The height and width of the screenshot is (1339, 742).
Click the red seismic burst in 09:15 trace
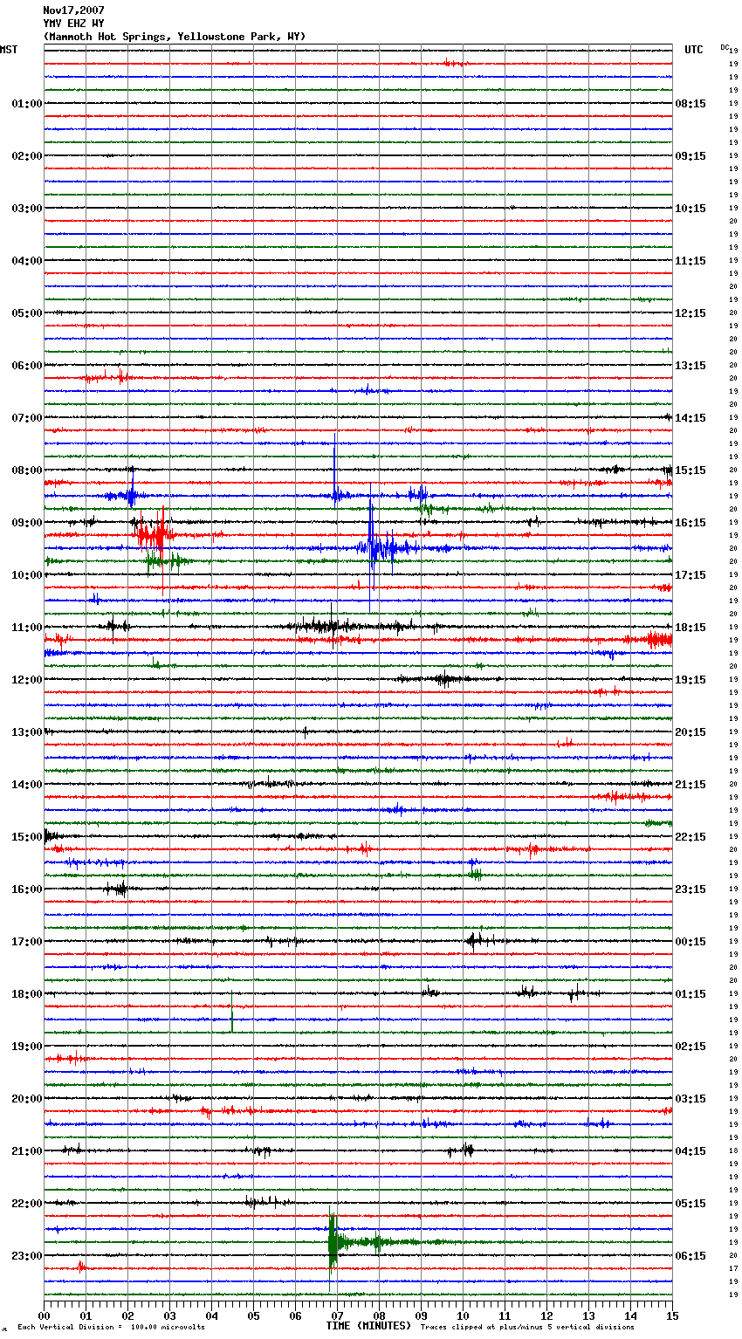coord(155,534)
